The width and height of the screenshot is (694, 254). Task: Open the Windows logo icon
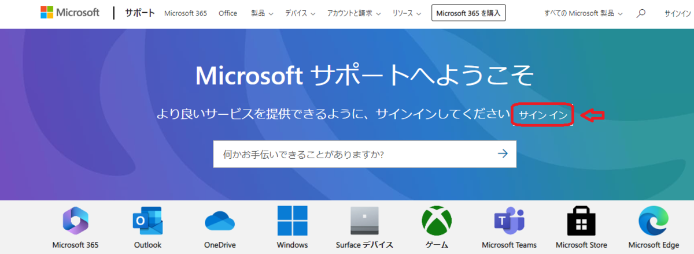[x=292, y=221]
